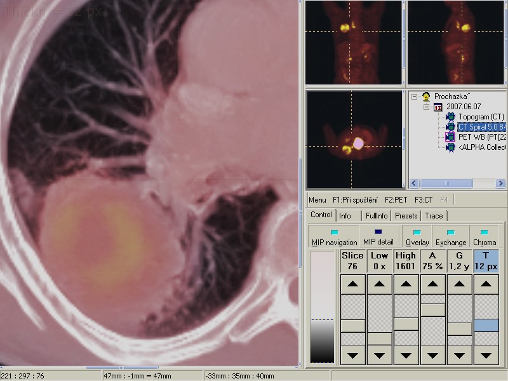Click the PET WB series icon
Image resolution: width=508 pixels, height=381 pixels.
pos(451,137)
